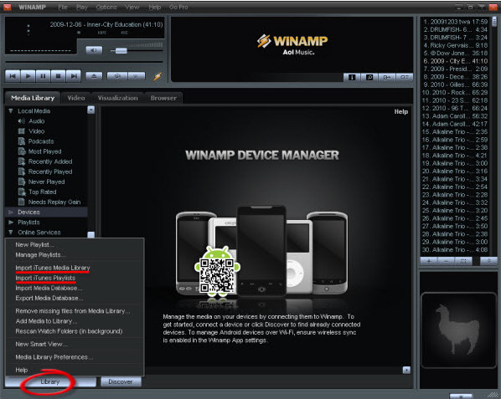Click the playlist select button
Viewport: 501px width, 399px height.
pos(463,261)
